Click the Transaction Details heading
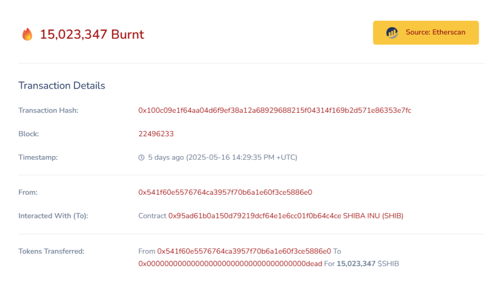Screen dimensions: 496x296 click(x=62, y=85)
